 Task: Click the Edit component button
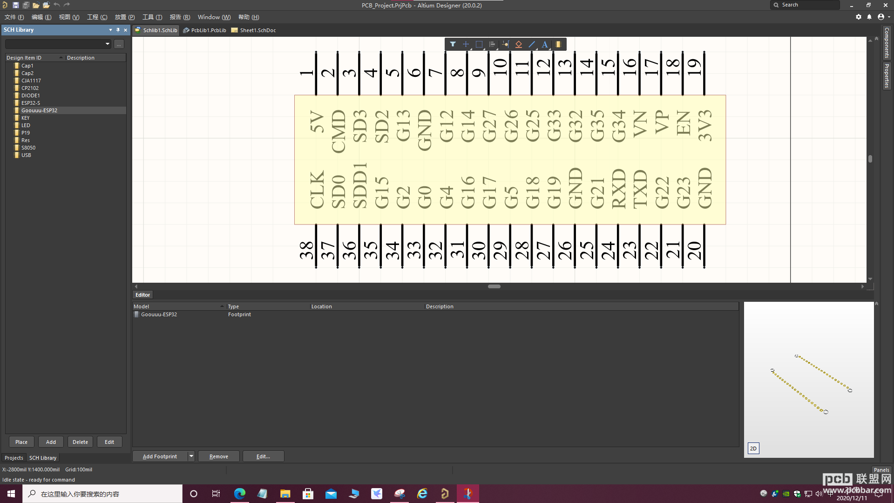[109, 442]
